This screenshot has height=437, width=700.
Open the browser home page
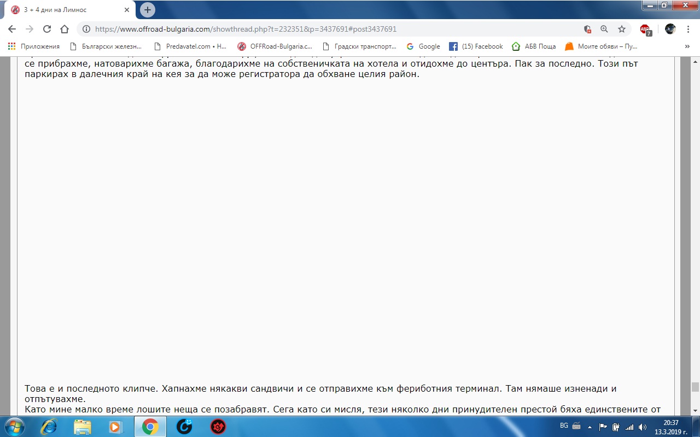(65, 29)
